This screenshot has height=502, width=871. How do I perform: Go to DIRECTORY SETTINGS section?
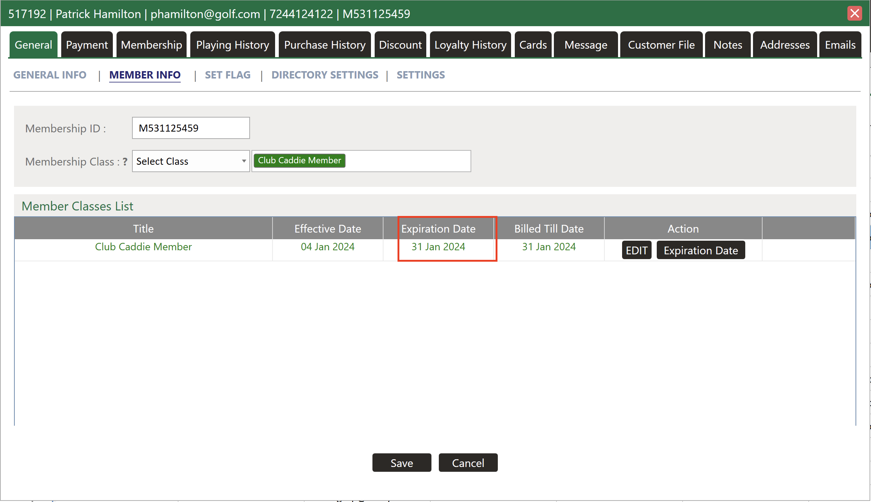(325, 75)
